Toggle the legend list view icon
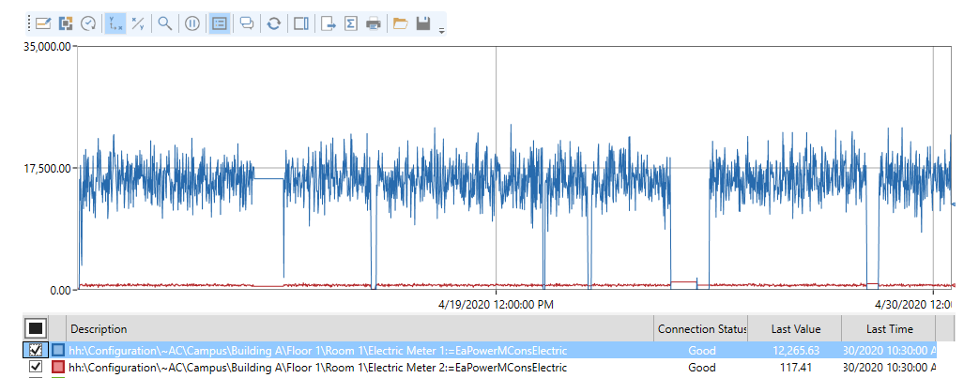This screenshot has width=979, height=378. pyautogui.click(x=219, y=23)
